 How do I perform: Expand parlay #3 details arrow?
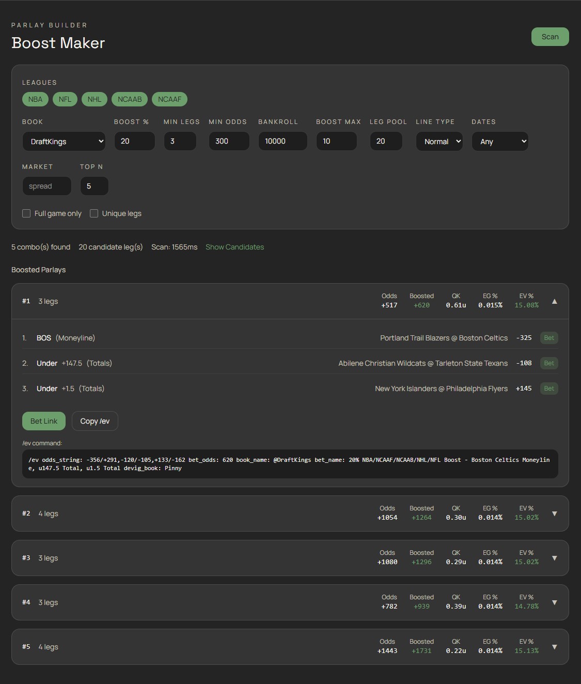554,558
